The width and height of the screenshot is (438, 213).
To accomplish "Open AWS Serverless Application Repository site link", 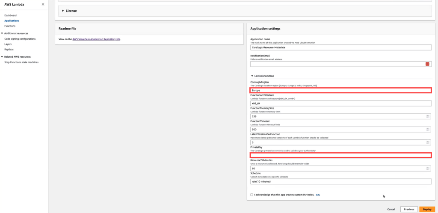I will coord(96,39).
